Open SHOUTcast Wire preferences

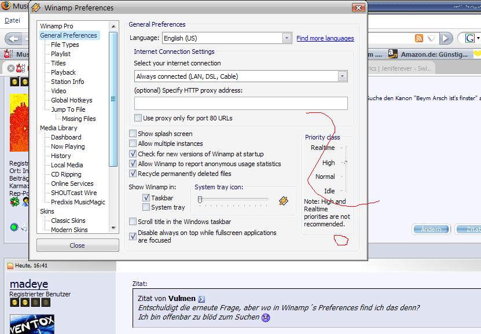click(x=74, y=193)
